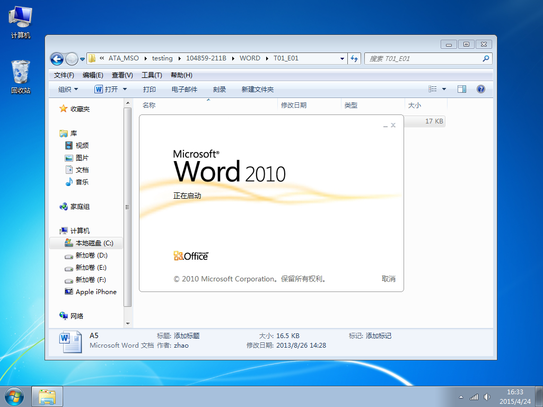The width and height of the screenshot is (543, 407).
Task: Toggle the preview pane icon
Action: [462, 89]
